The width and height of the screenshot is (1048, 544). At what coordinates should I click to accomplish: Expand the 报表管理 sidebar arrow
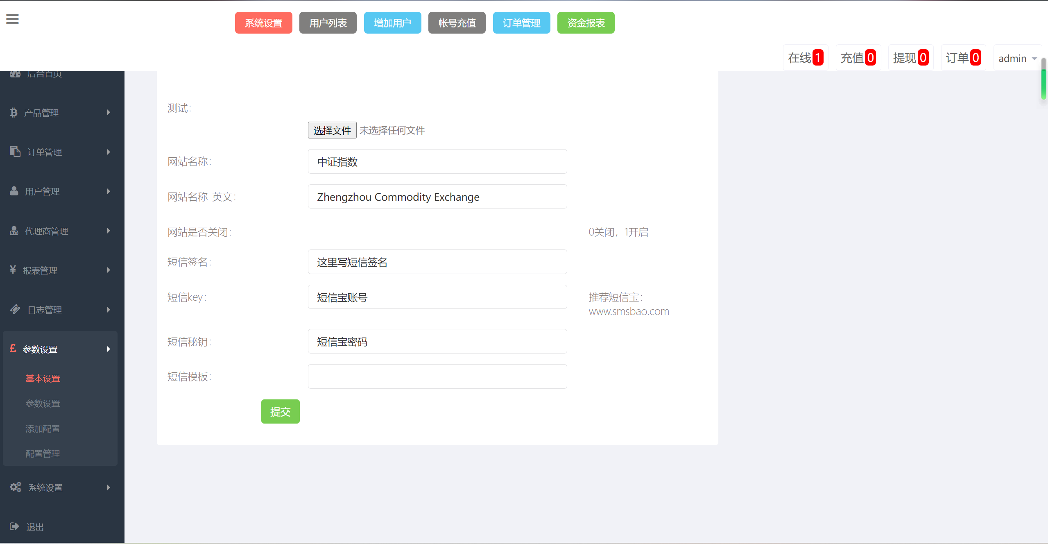pos(109,270)
